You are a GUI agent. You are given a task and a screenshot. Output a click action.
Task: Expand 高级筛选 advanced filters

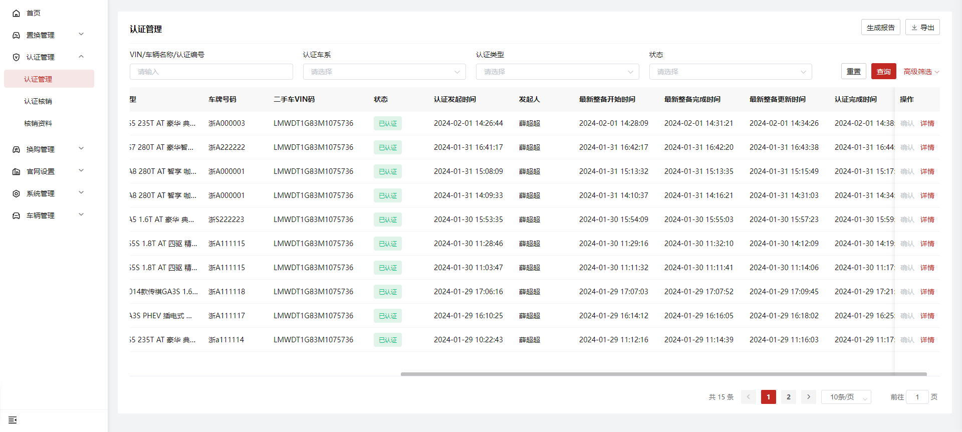point(921,72)
